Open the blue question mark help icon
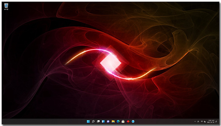Viewport: 221px width, 126px height. point(133,122)
